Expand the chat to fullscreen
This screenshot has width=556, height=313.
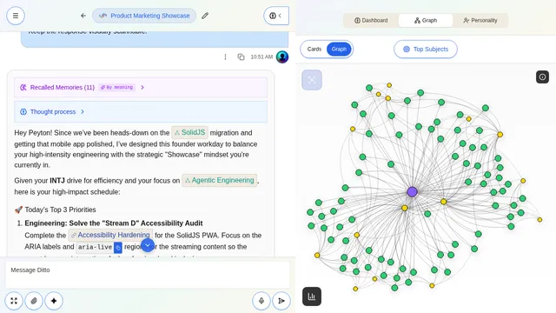[14, 301]
